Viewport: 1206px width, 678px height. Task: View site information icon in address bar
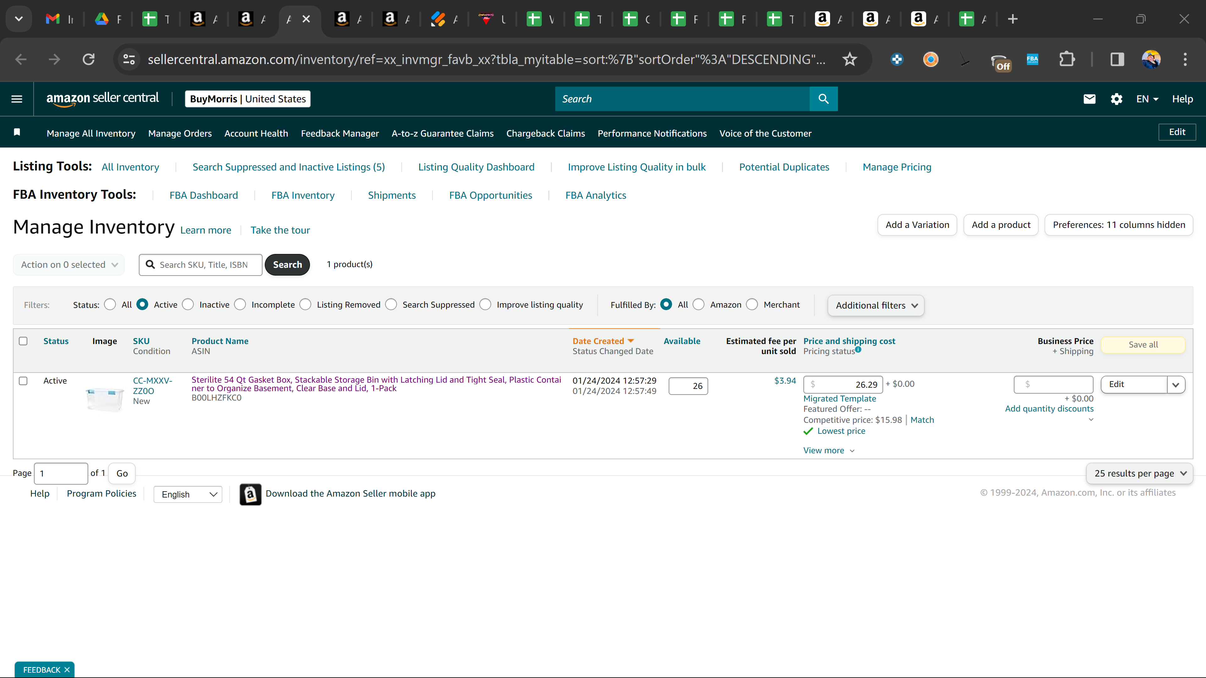[129, 59]
